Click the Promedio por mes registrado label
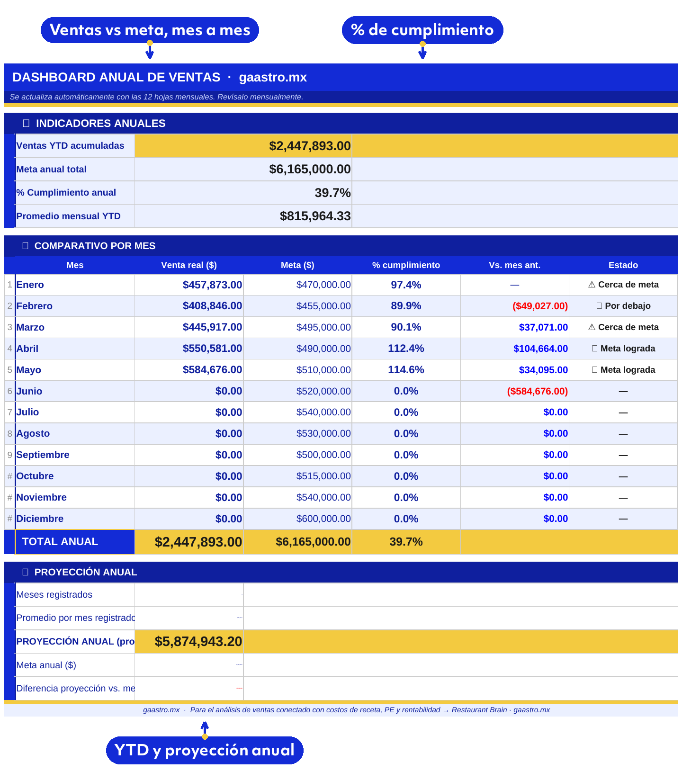682x780 pixels. tap(75, 618)
